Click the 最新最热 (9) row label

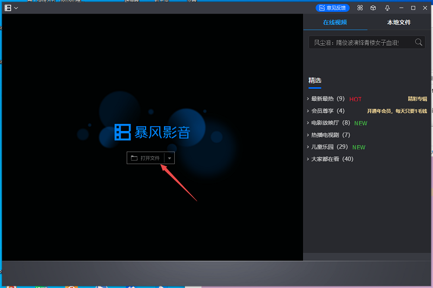328,99
